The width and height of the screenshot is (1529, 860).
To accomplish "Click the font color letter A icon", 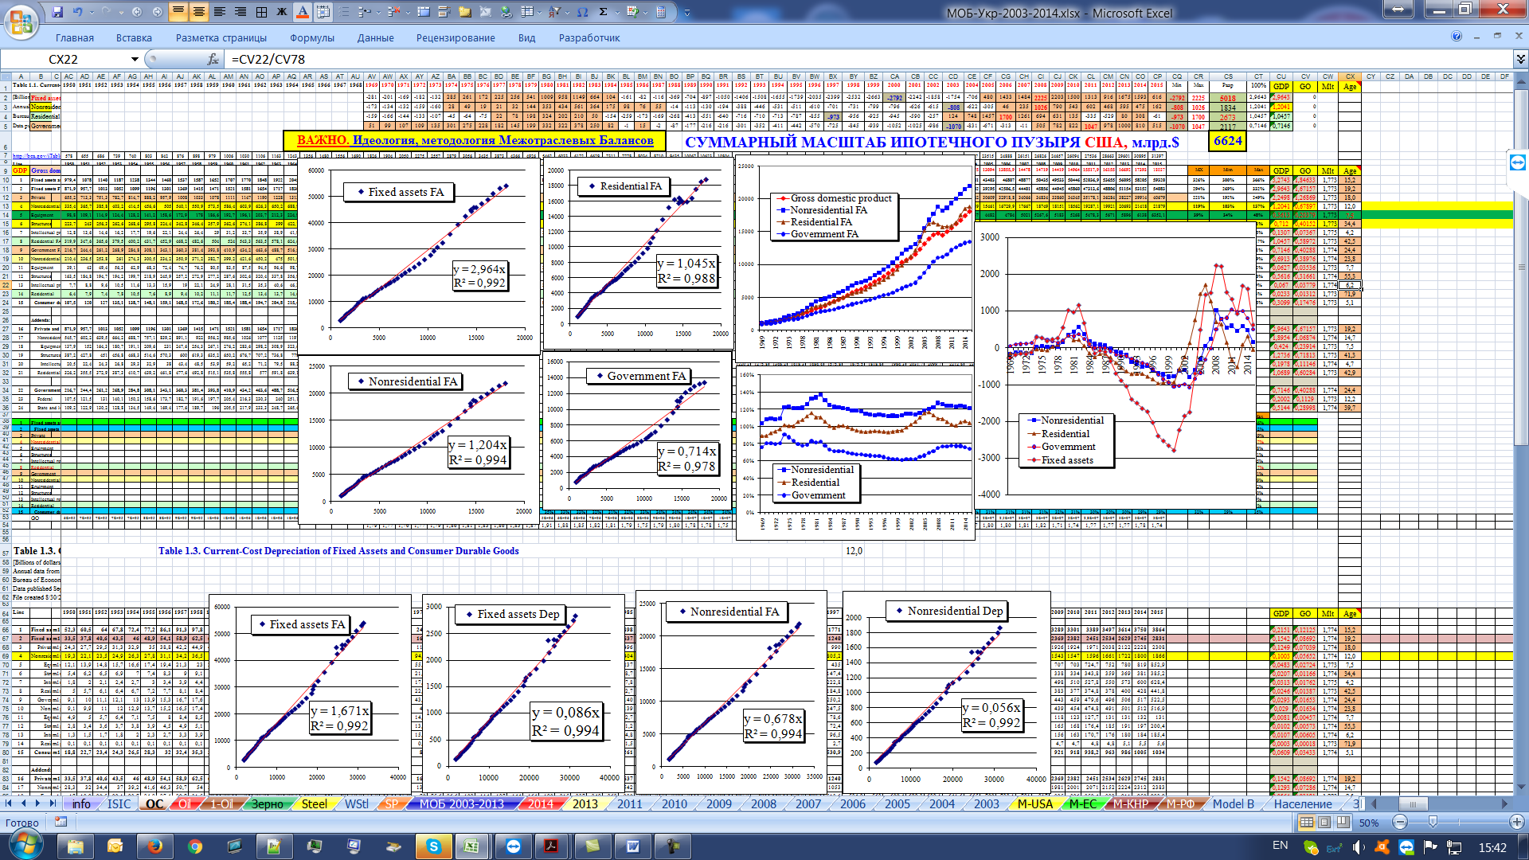I will (x=302, y=12).
